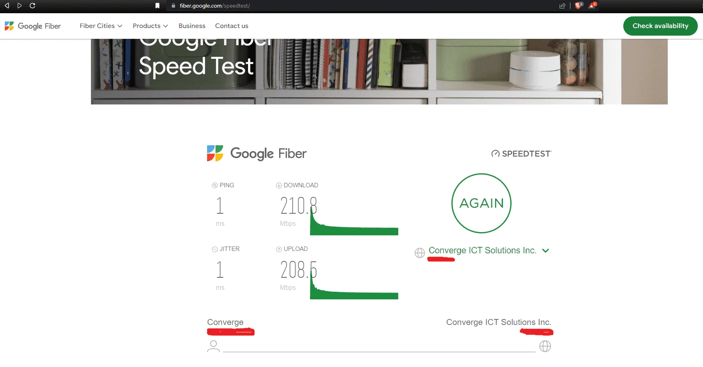Open the Business page
This screenshot has height=367, width=703.
coord(192,26)
